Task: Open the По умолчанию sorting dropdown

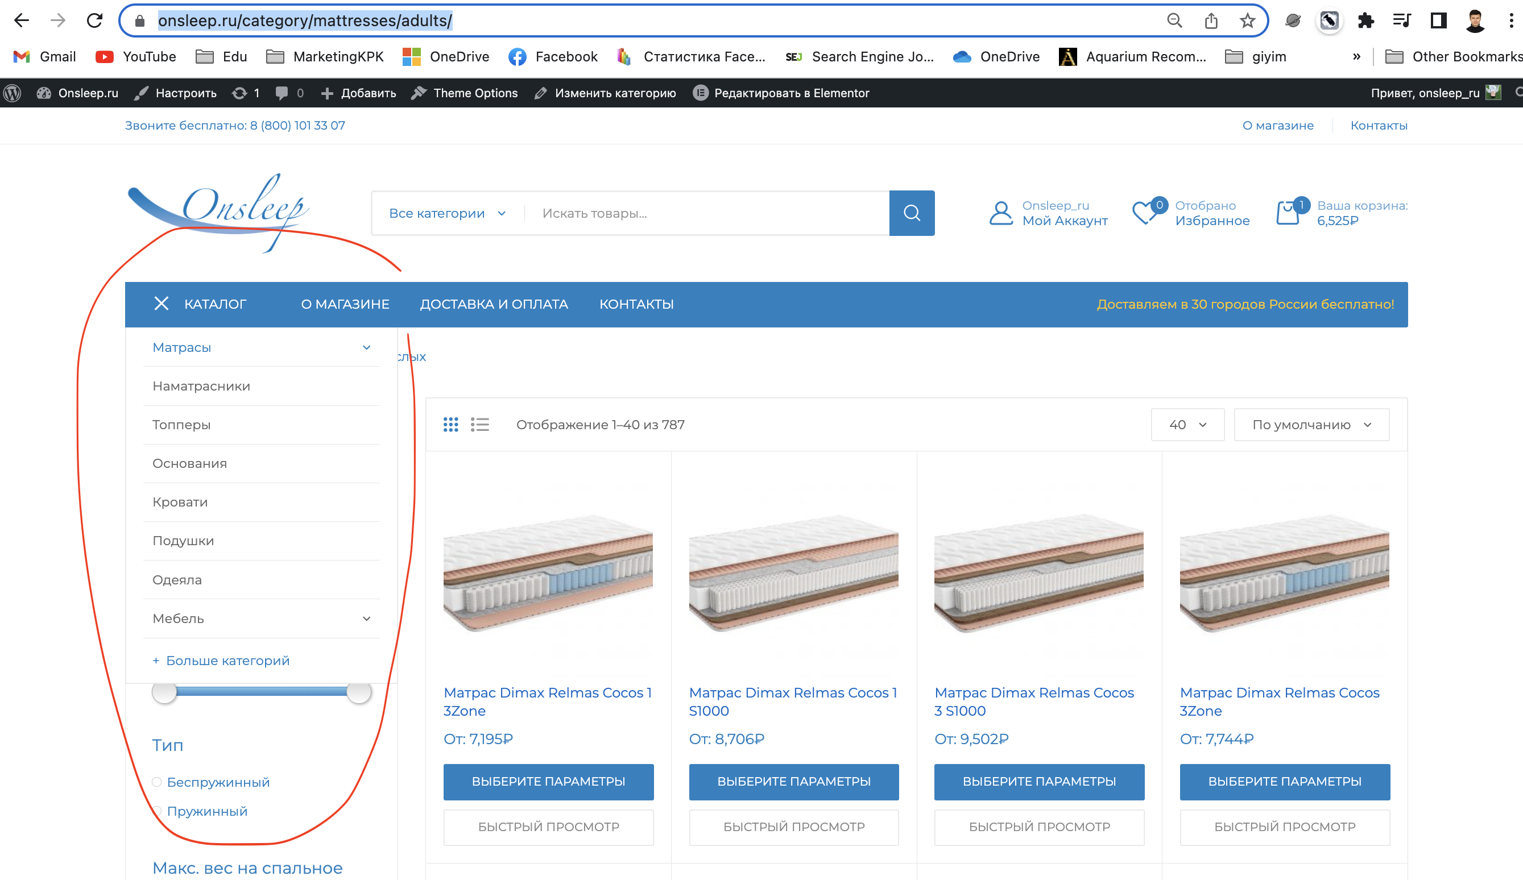Action: coord(1311,425)
